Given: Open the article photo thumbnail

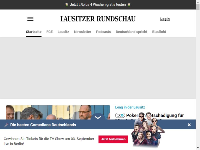Looking at the screenshot, I should click(x=58, y=112).
